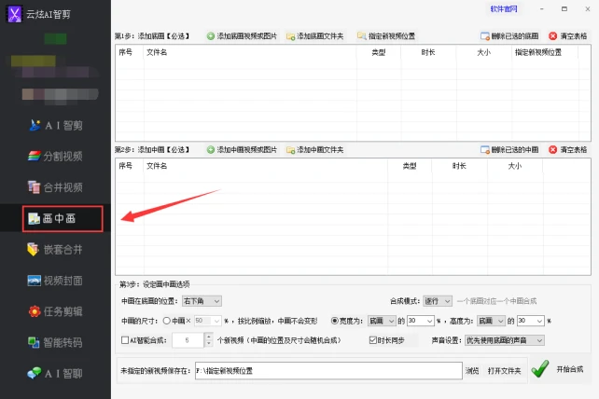Click 类型 header in step 1 table
Viewport: 599px width, 399px height.
[x=379, y=52]
